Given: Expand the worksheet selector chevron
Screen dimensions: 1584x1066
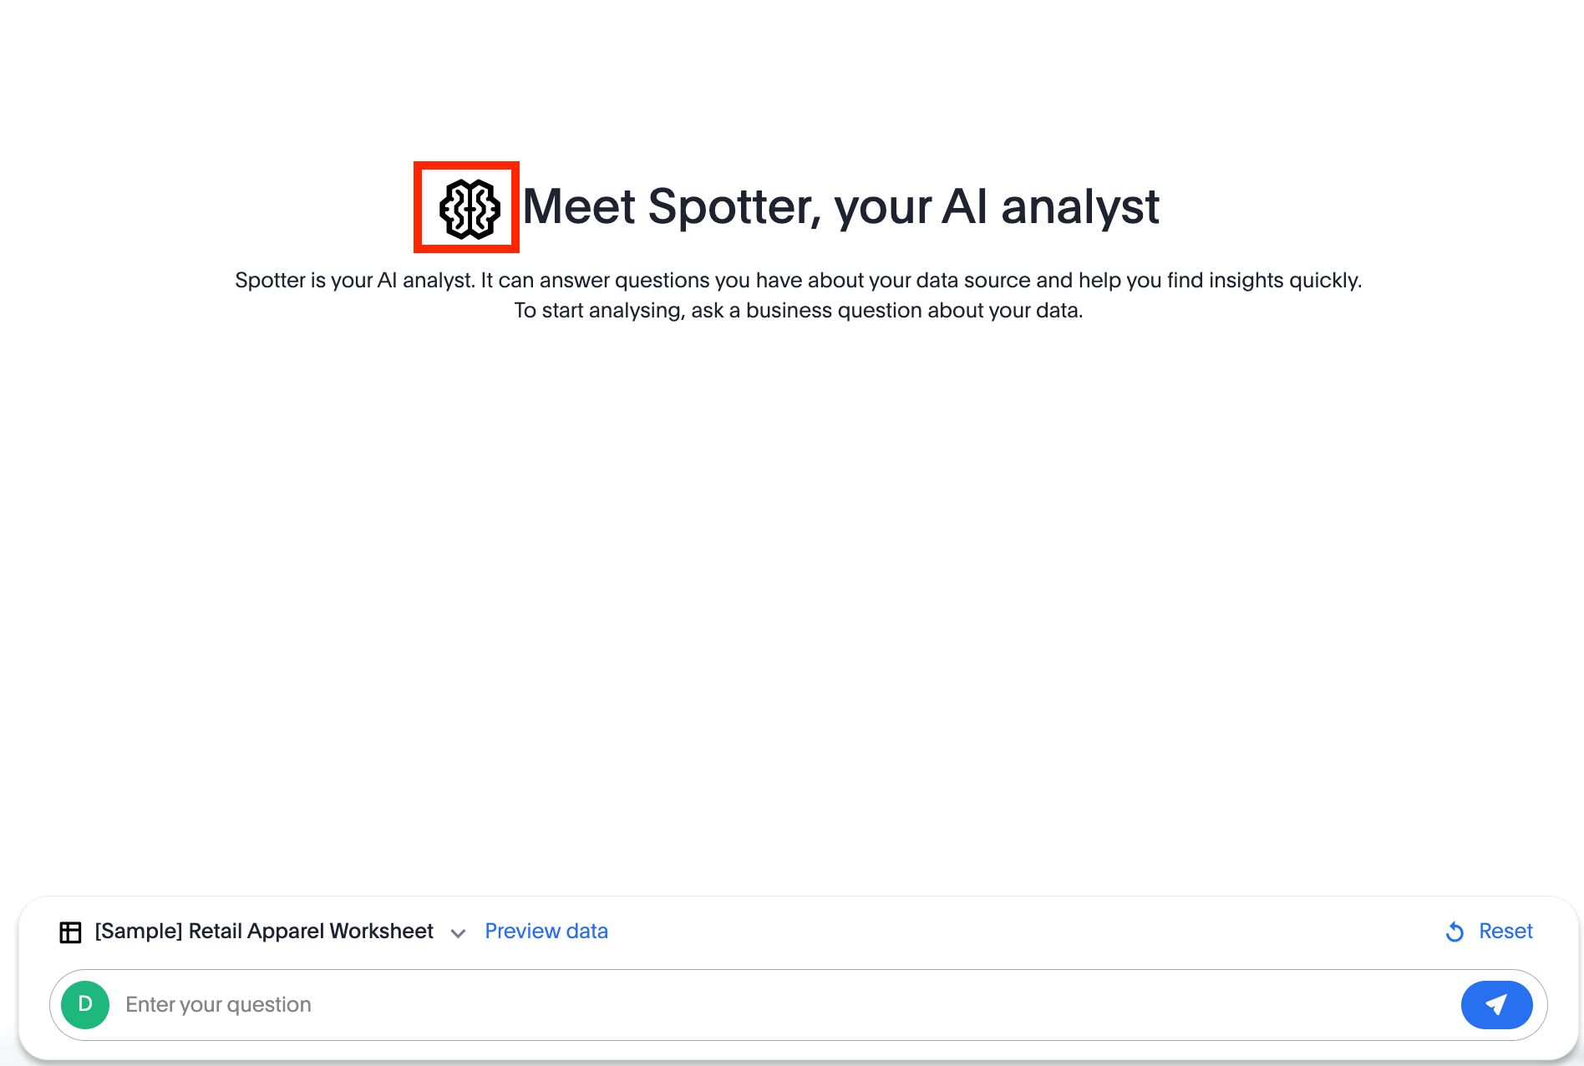Looking at the screenshot, I should point(458,933).
